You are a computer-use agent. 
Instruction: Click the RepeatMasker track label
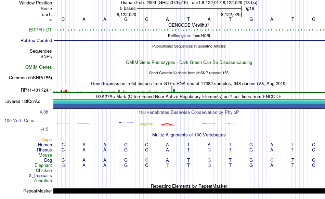(38, 191)
